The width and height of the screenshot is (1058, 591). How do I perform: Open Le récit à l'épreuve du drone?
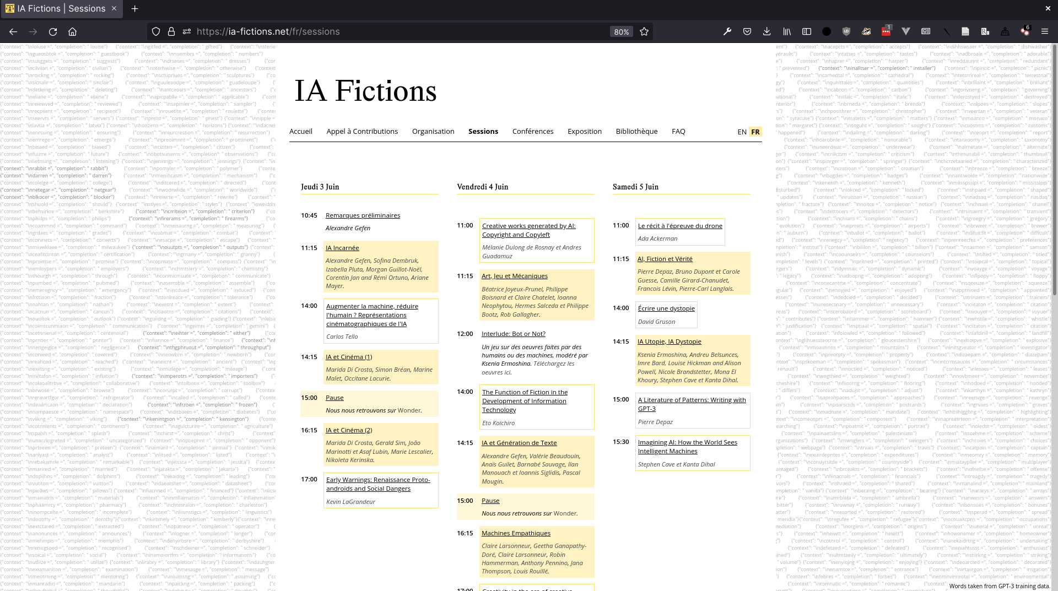click(680, 226)
